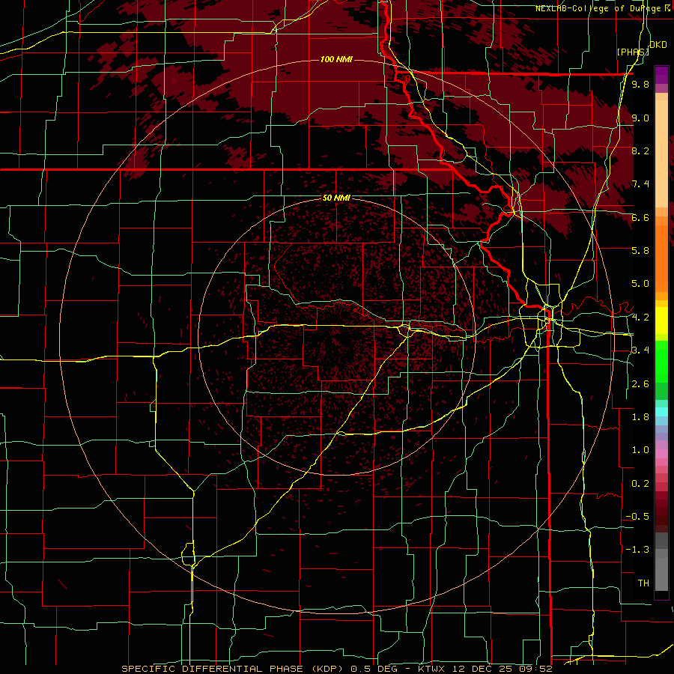Click the 9.0 value on the color scale
Viewport: 674px width, 674px height.
640,118
